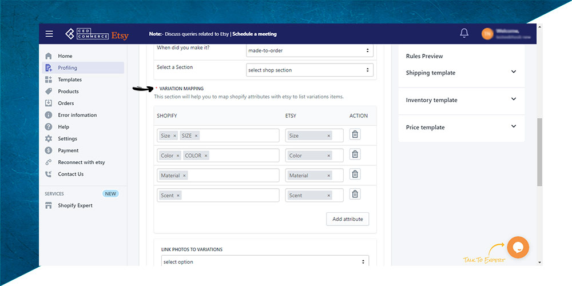The image size is (572, 286).
Task: Clear the Etsy Color attribute
Action: click(x=329, y=156)
